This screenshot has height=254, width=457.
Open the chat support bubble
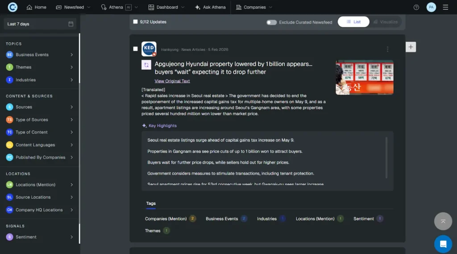443,244
